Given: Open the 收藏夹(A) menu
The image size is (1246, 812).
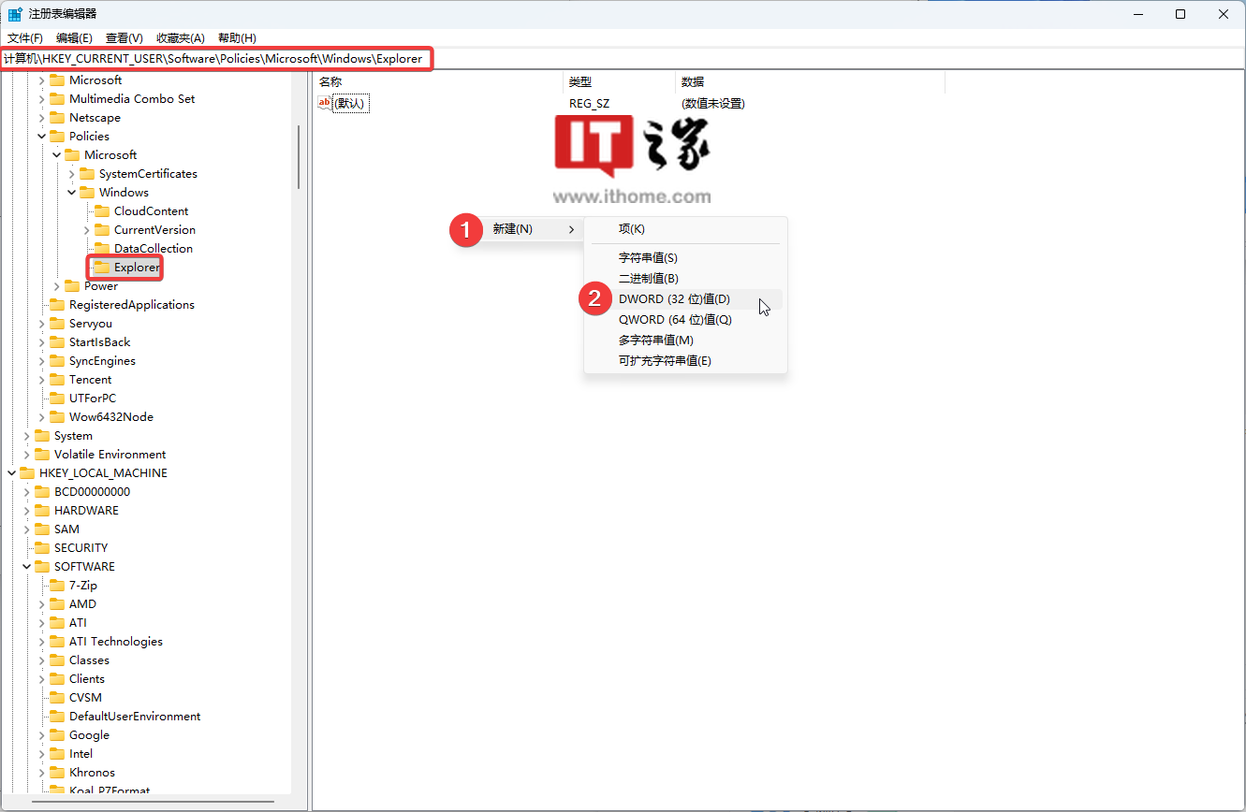Looking at the screenshot, I should point(180,38).
